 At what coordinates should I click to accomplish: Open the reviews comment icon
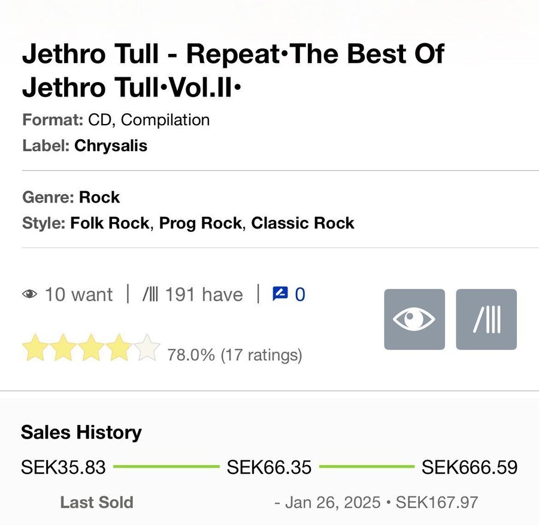[280, 294]
